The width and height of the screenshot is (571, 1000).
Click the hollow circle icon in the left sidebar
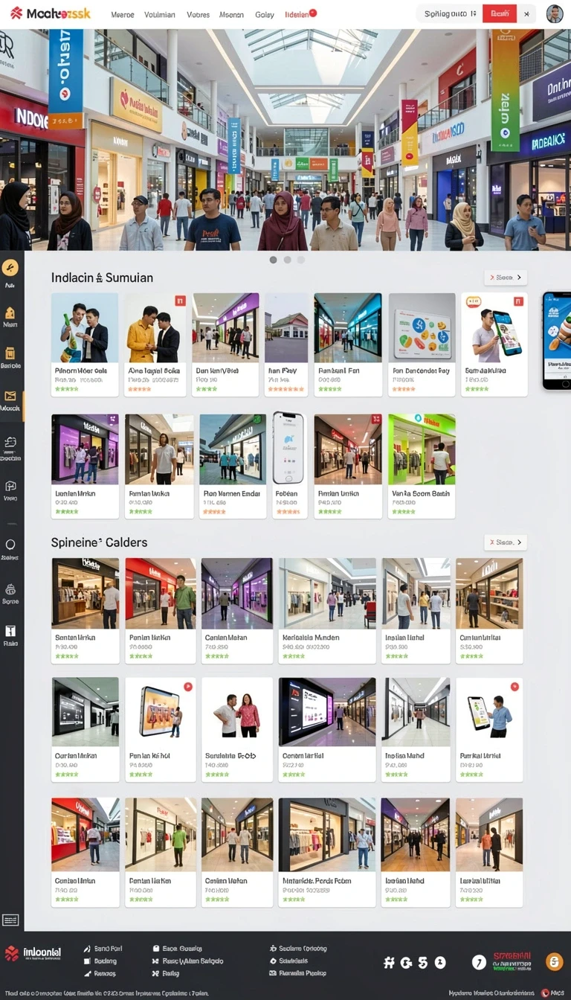coord(10,545)
